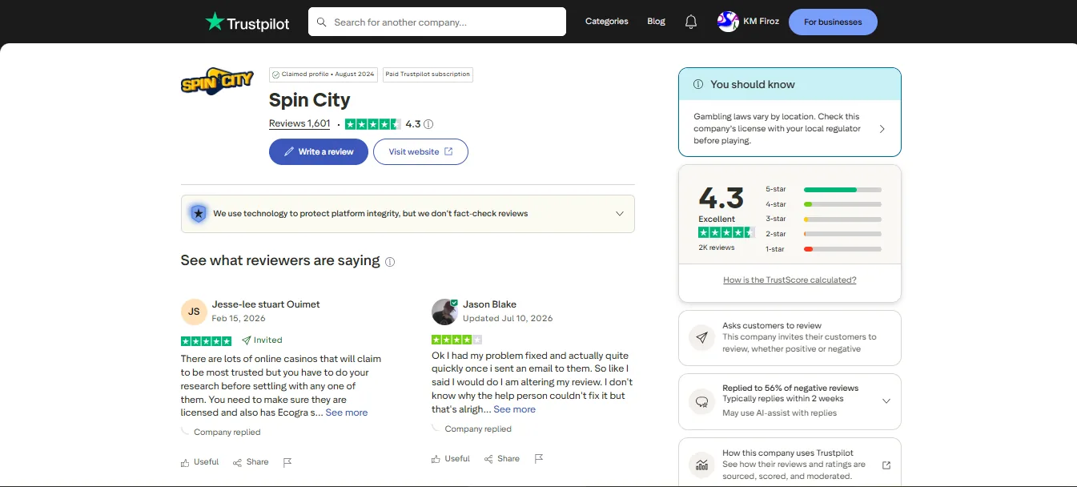This screenshot has height=487, width=1077.
Task: Click the search magnifier icon
Action: (x=322, y=22)
